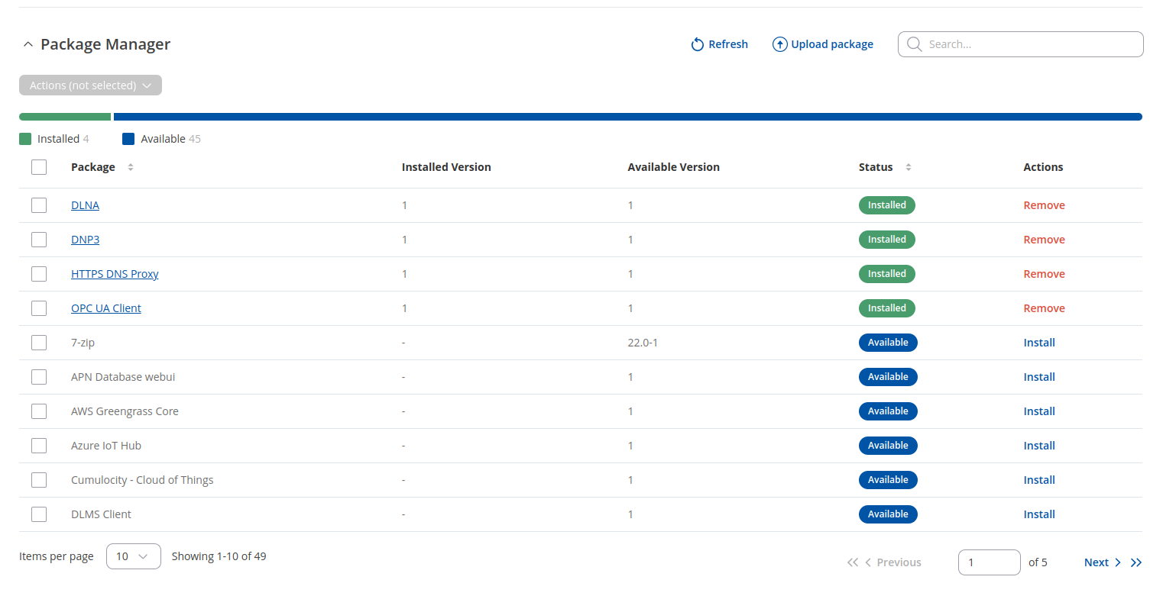1163x596 pixels.
Task: Select the 7-zip package checkbox
Action: click(x=39, y=343)
